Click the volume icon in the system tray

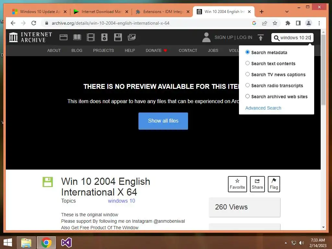301,243
